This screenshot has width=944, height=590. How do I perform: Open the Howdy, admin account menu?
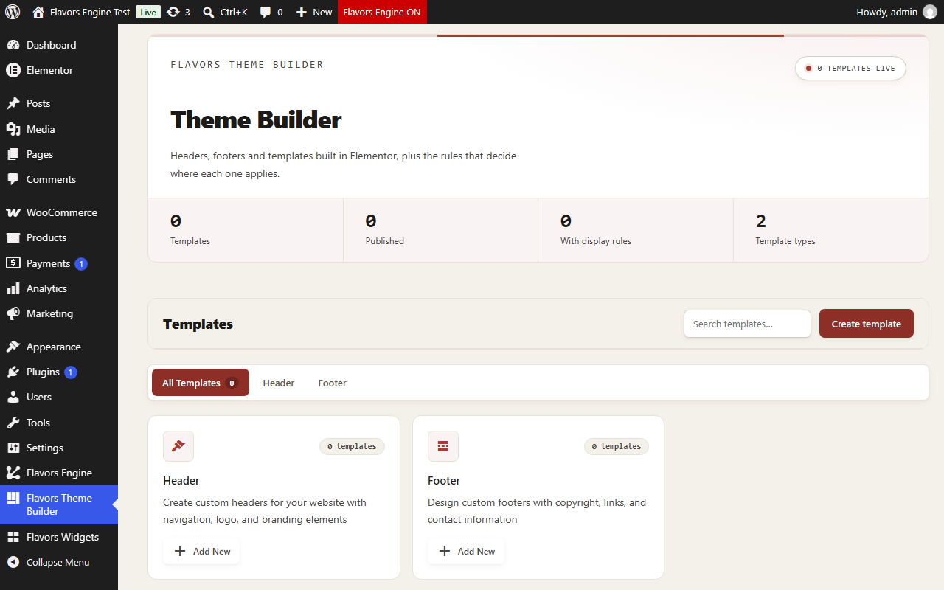click(x=896, y=12)
